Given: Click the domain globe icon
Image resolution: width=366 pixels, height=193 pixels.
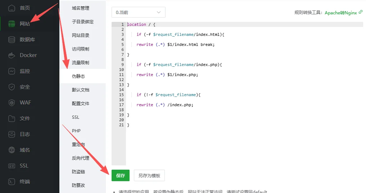Looking at the screenshot, I should pyautogui.click(x=12, y=150).
